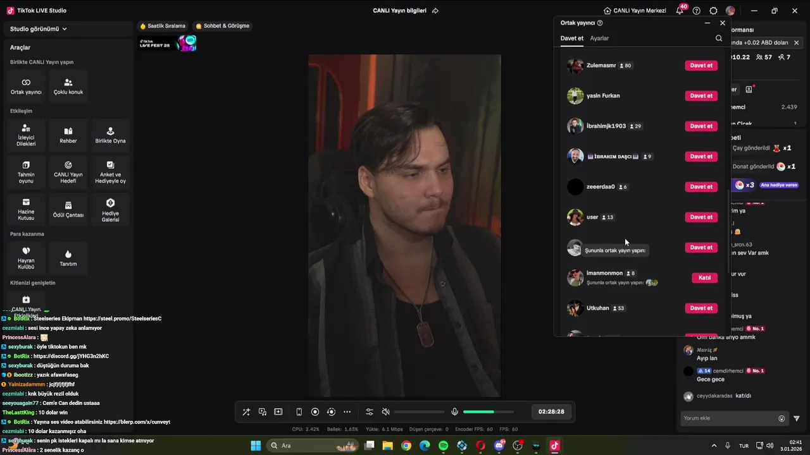Click the search icon in Ortak yayıncı panel
Image resolution: width=810 pixels, height=455 pixels.
coord(719,39)
